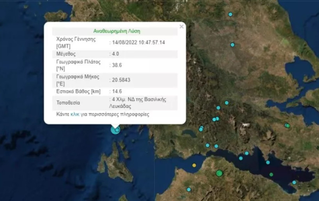Click the origin time value 14/08/2022
Viewport: 319px width, 201px height.
tap(138, 42)
